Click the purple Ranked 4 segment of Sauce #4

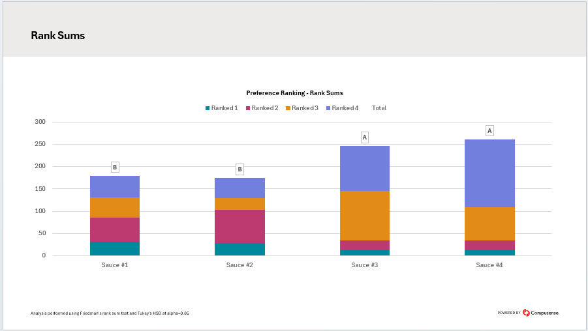coord(489,173)
